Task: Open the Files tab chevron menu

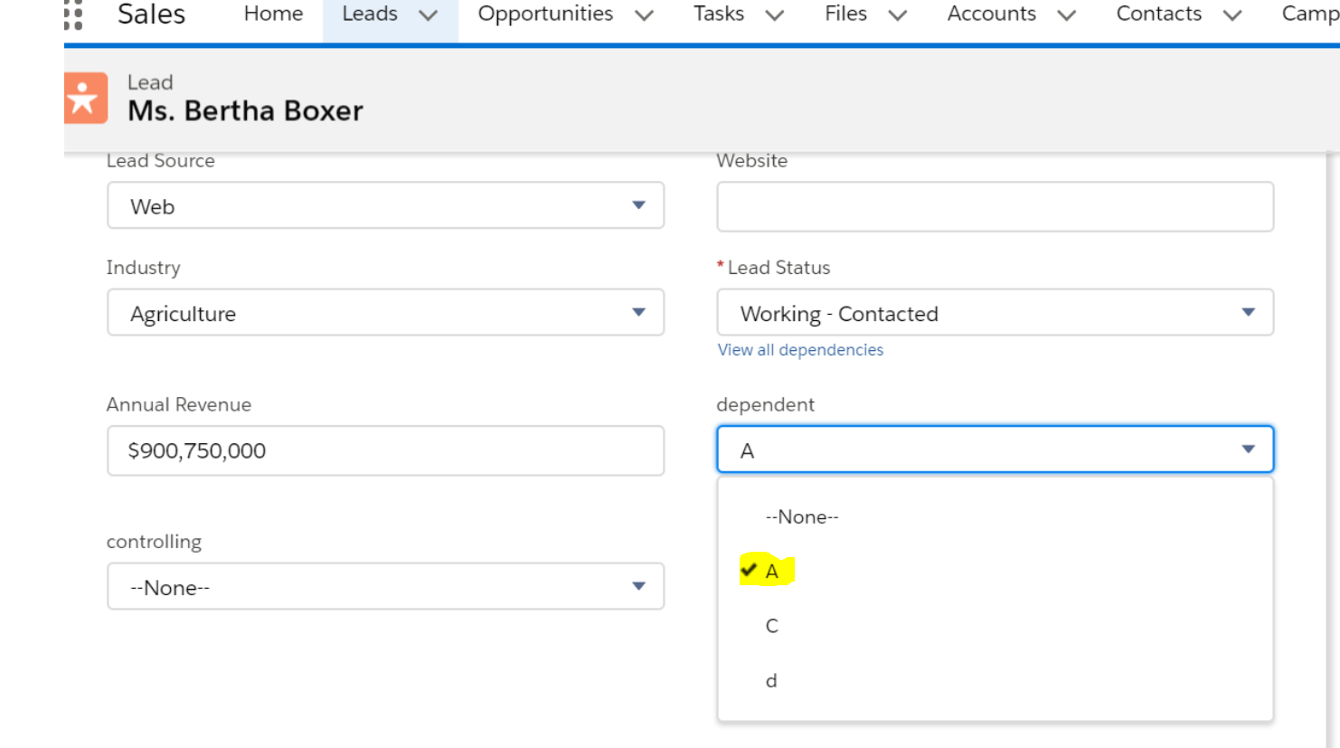Action: pos(897,15)
